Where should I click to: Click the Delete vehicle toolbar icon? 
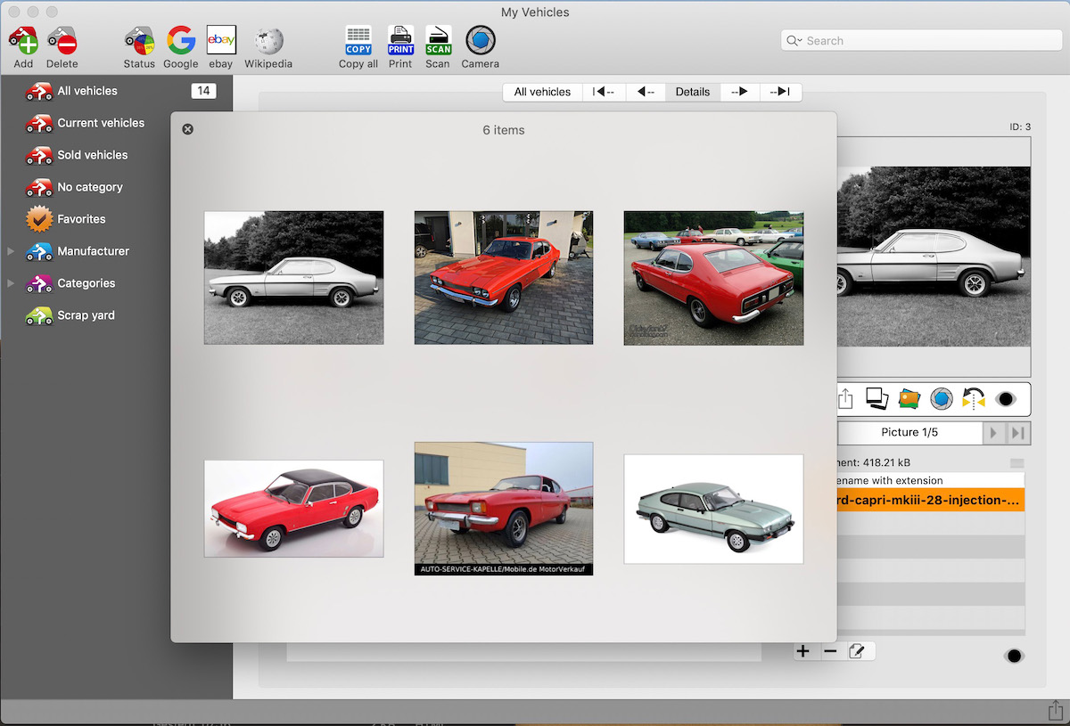point(62,41)
